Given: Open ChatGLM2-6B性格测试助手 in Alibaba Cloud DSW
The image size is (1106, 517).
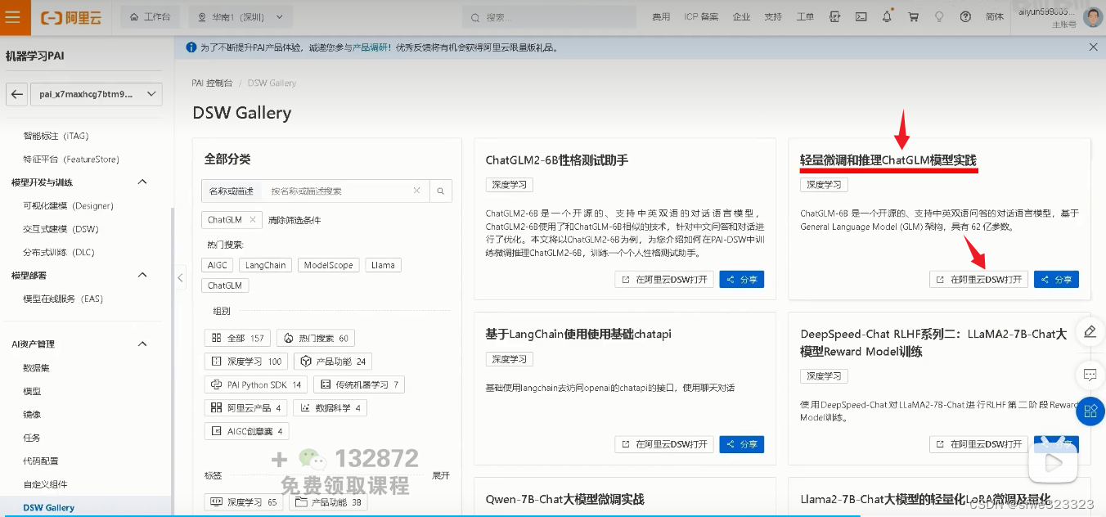Looking at the screenshot, I should coord(664,280).
